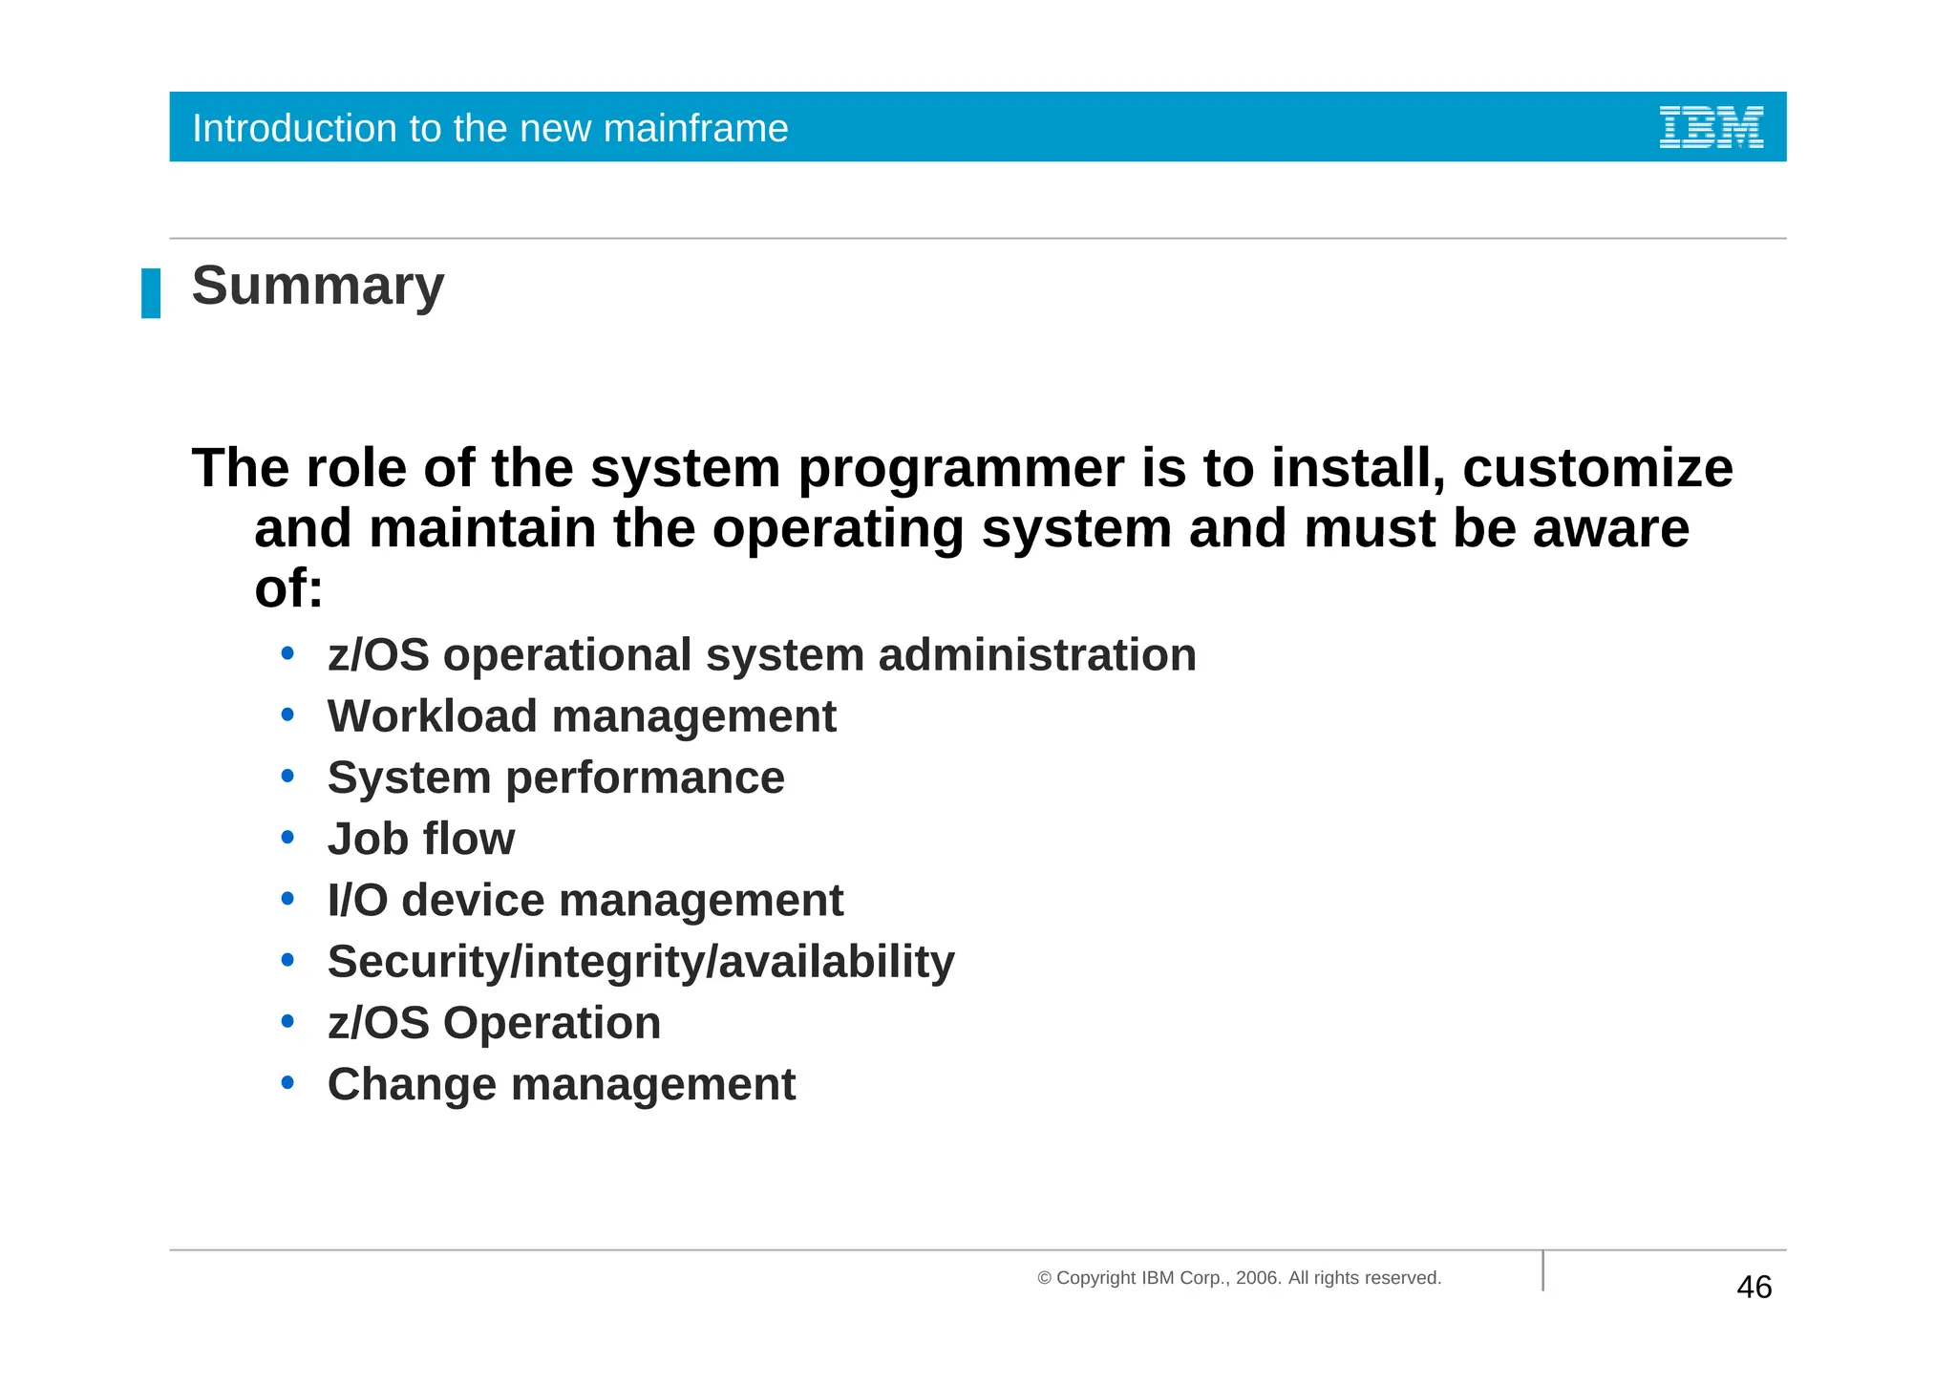Image resolution: width=1956 pixels, height=1385 pixels.
Task: Click the copyright IBM Corp. footer text
Action: 1239,1278
